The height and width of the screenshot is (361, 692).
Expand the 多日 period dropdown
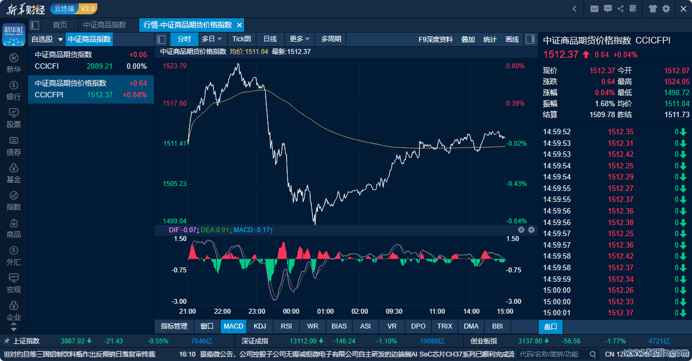tap(212, 39)
